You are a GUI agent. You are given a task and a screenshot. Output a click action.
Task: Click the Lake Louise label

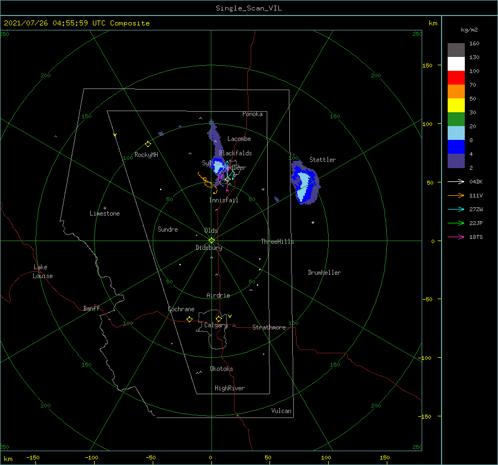(x=43, y=271)
